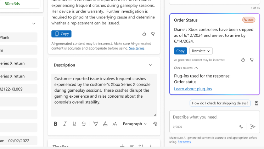The height and width of the screenshot is (149, 264).
Task: Click the Bold formatting icon
Action: click(56, 124)
